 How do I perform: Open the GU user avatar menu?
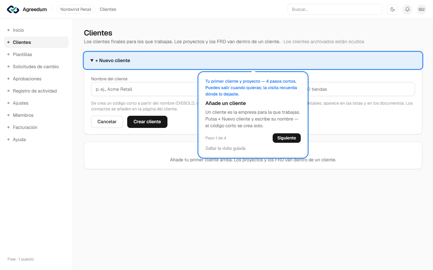pos(421,9)
